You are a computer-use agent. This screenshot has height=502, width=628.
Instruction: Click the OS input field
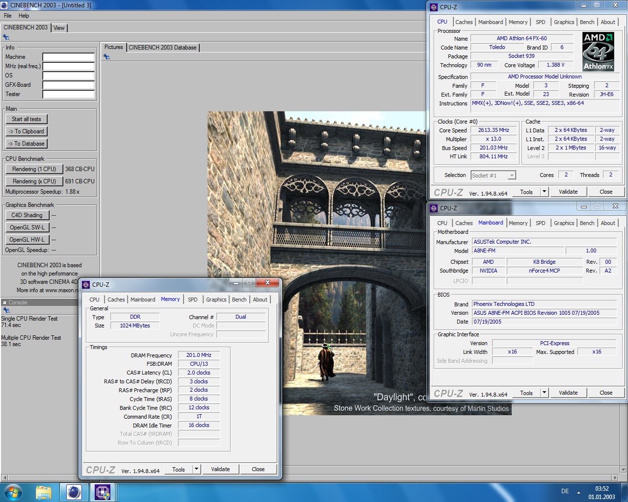(x=68, y=75)
